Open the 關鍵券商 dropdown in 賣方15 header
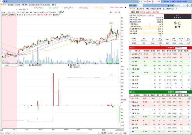 tap(181, 92)
